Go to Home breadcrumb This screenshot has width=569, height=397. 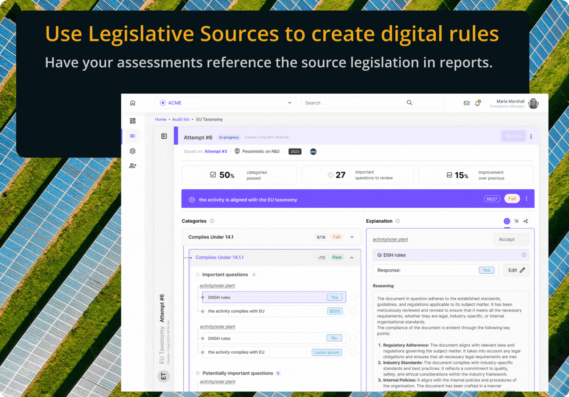coord(161,119)
